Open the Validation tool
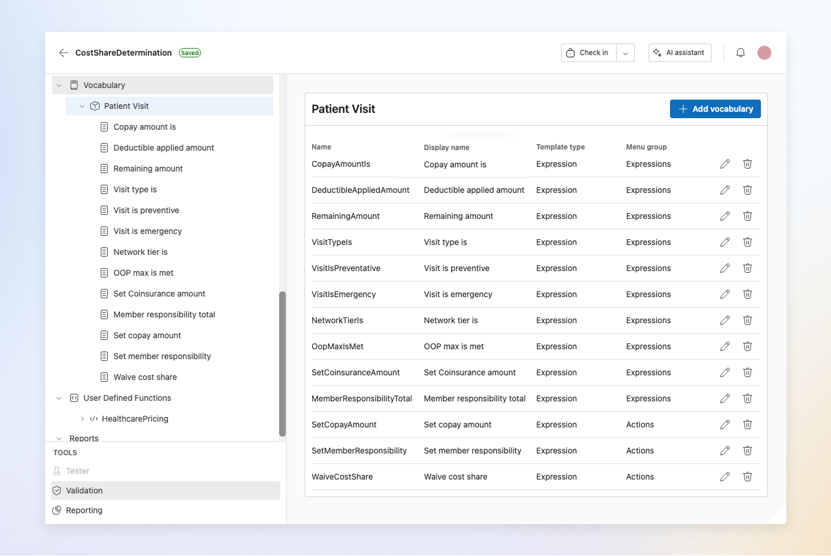This screenshot has width=831, height=556. (x=85, y=490)
